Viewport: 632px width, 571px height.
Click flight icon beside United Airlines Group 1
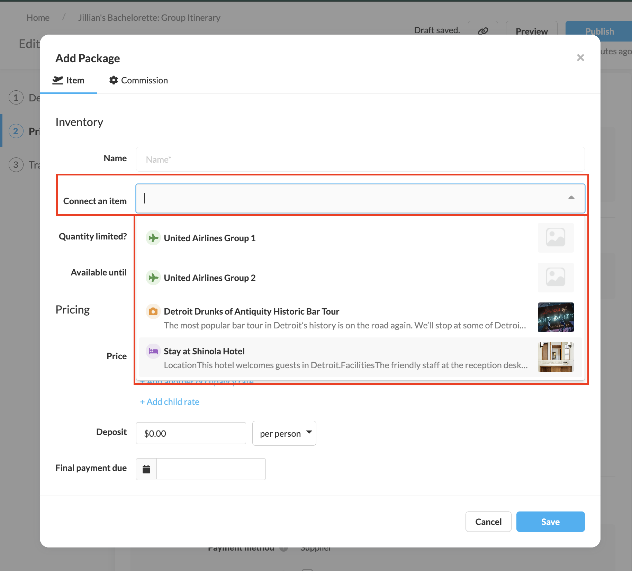coord(153,238)
